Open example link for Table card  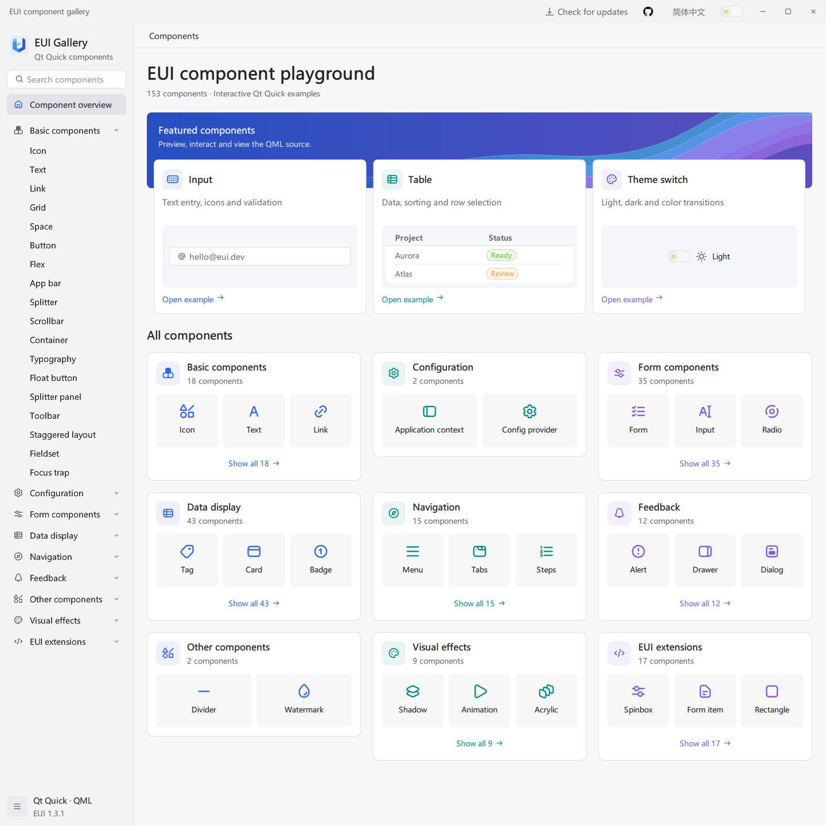click(x=412, y=299)
